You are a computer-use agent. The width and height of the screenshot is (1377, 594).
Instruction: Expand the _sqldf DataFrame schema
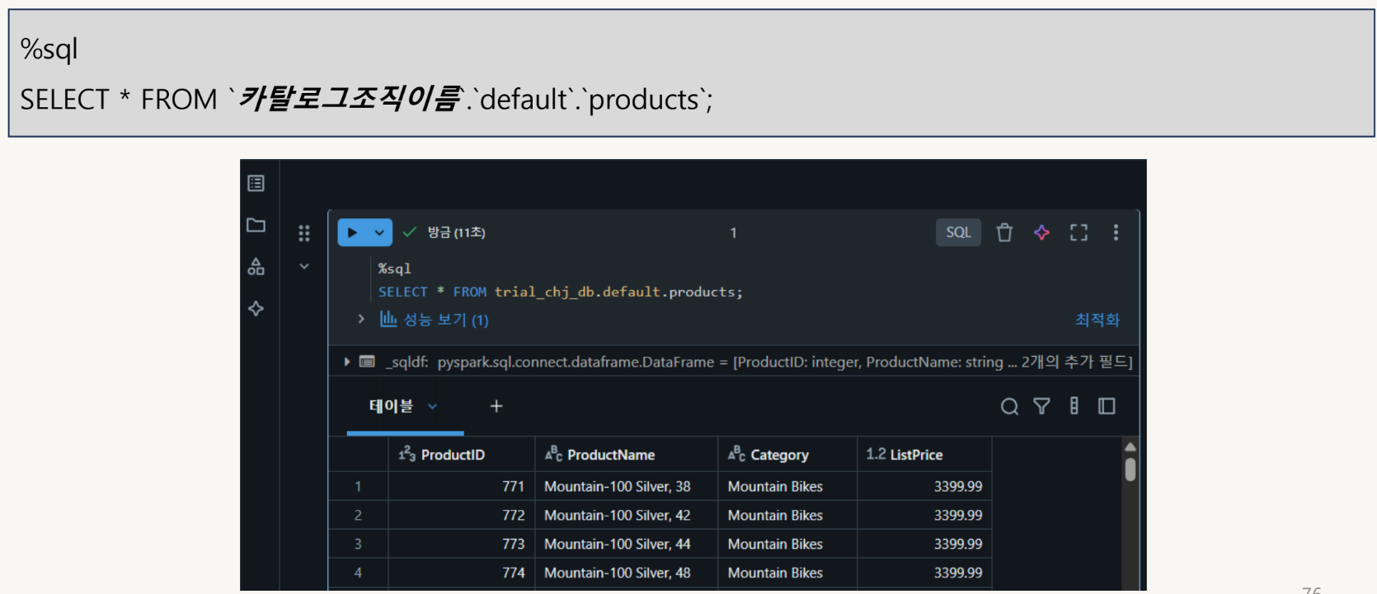[x=347, y=362]
